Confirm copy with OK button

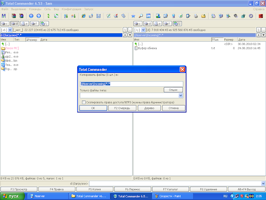point(93,108)
